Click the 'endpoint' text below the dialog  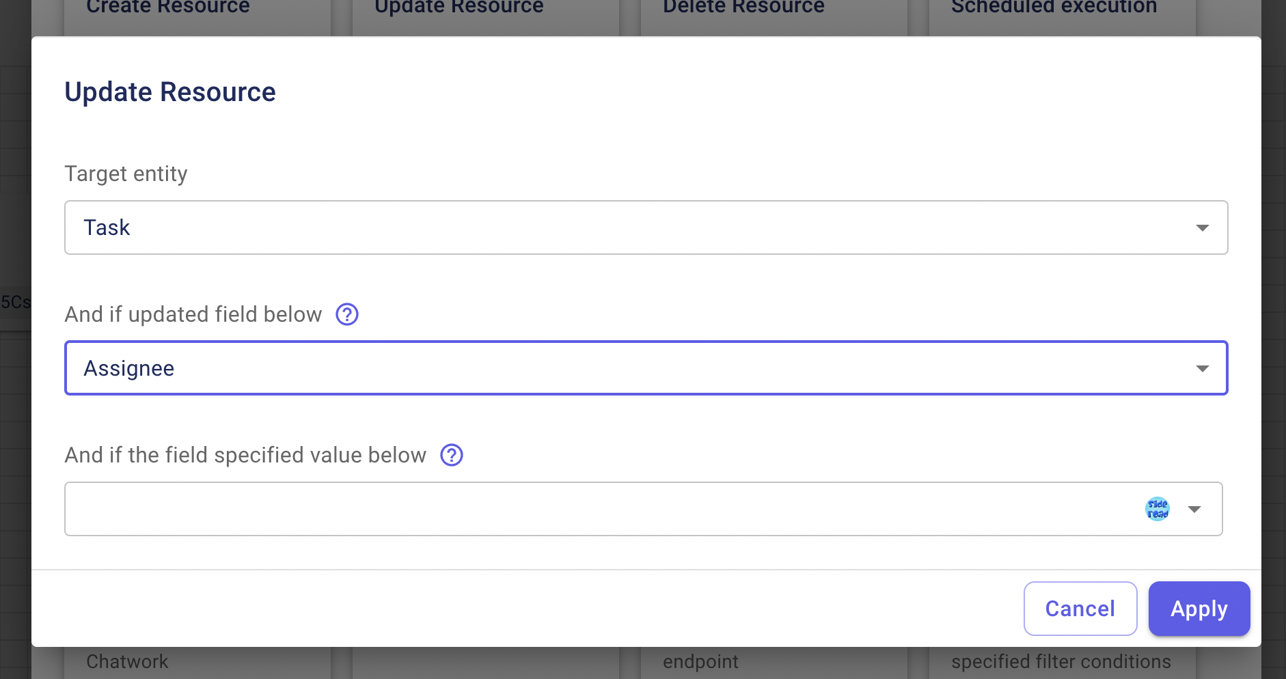(700, 661)
